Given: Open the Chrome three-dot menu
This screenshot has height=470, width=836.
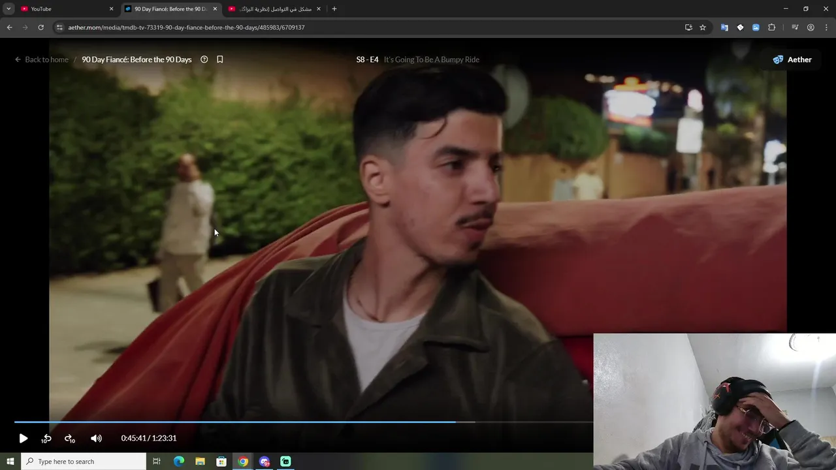Looking at the screenshot, I should [826, 27].
